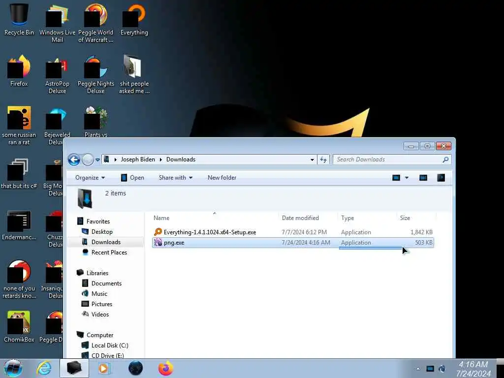Open recent pages dropdown arrow
504x378 pixels.
tap(97, 159)
